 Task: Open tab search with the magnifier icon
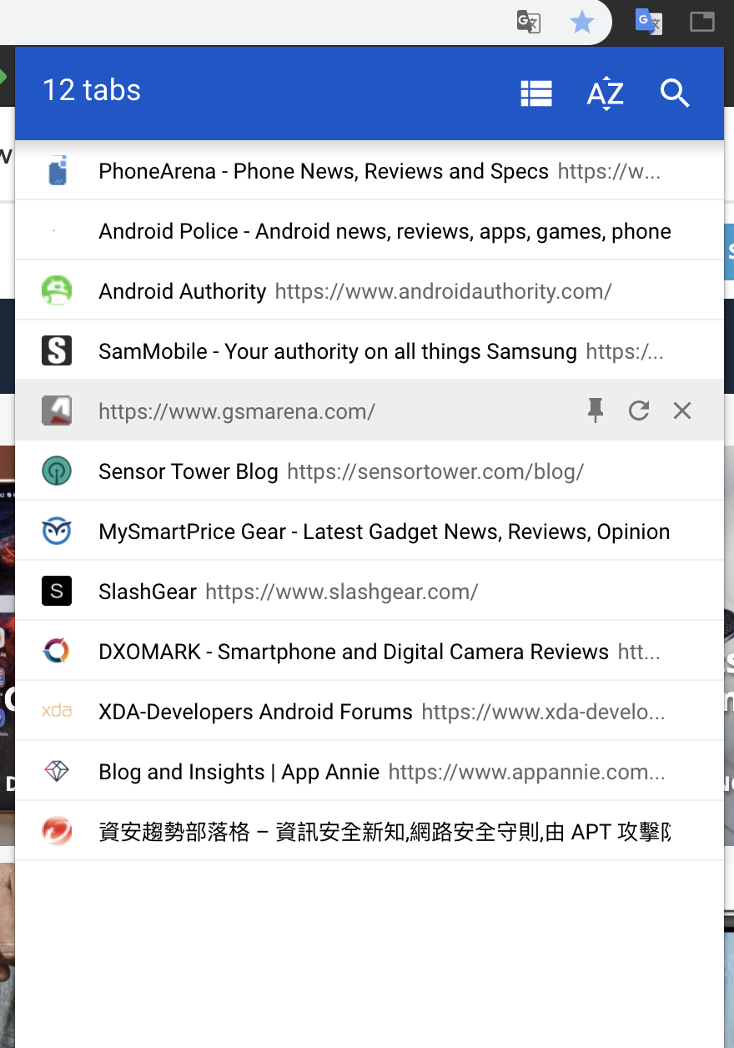[x=673, y=93]
